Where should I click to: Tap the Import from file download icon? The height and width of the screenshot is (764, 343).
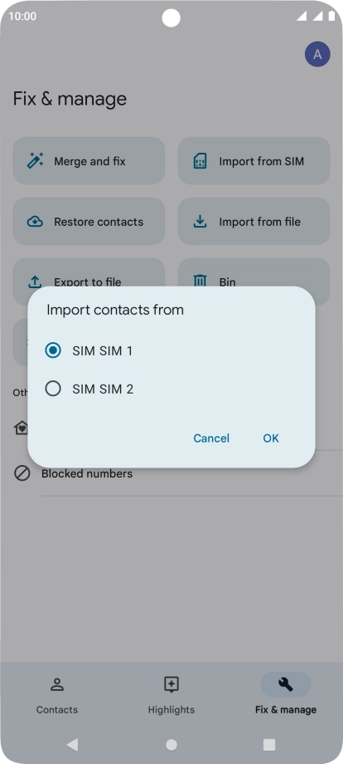tap(200, 222)
